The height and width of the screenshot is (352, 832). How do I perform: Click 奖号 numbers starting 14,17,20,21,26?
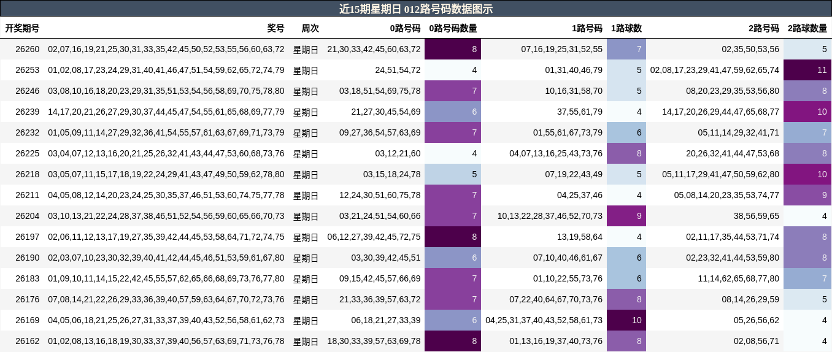(x=166, y=112)
